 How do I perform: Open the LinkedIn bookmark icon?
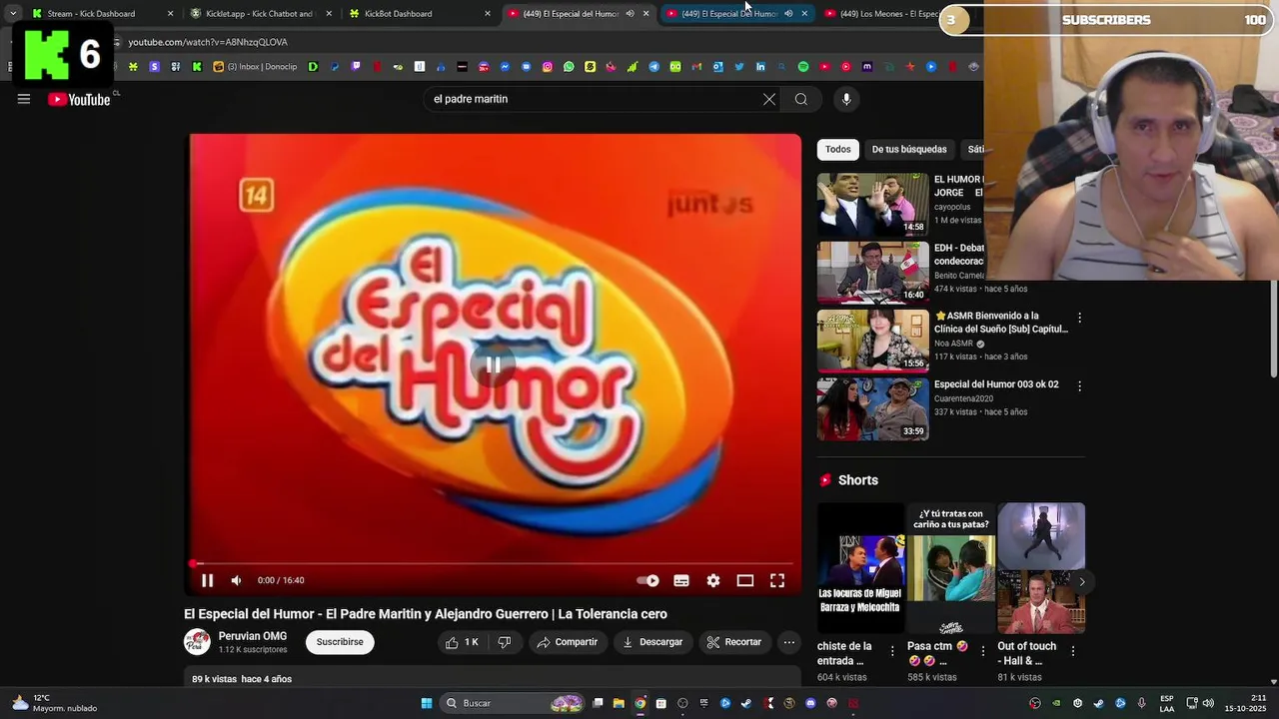pyautogui.click(x=760, y=67)
